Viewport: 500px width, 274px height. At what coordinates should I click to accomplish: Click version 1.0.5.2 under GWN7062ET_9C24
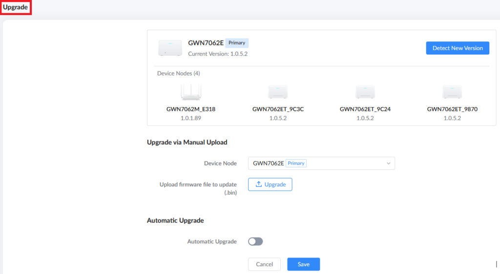[x=365, y=118]
